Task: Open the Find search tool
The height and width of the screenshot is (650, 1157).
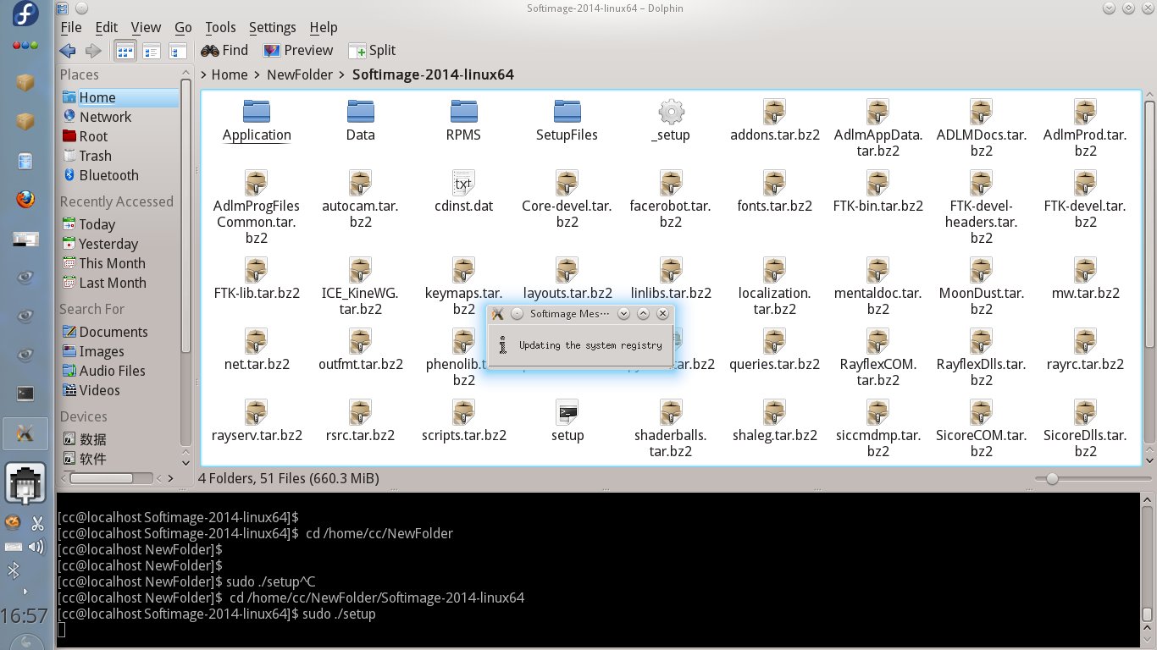Action: 224,51
